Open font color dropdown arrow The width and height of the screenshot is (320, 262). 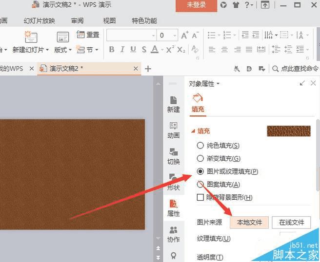[x=162, y=50]
